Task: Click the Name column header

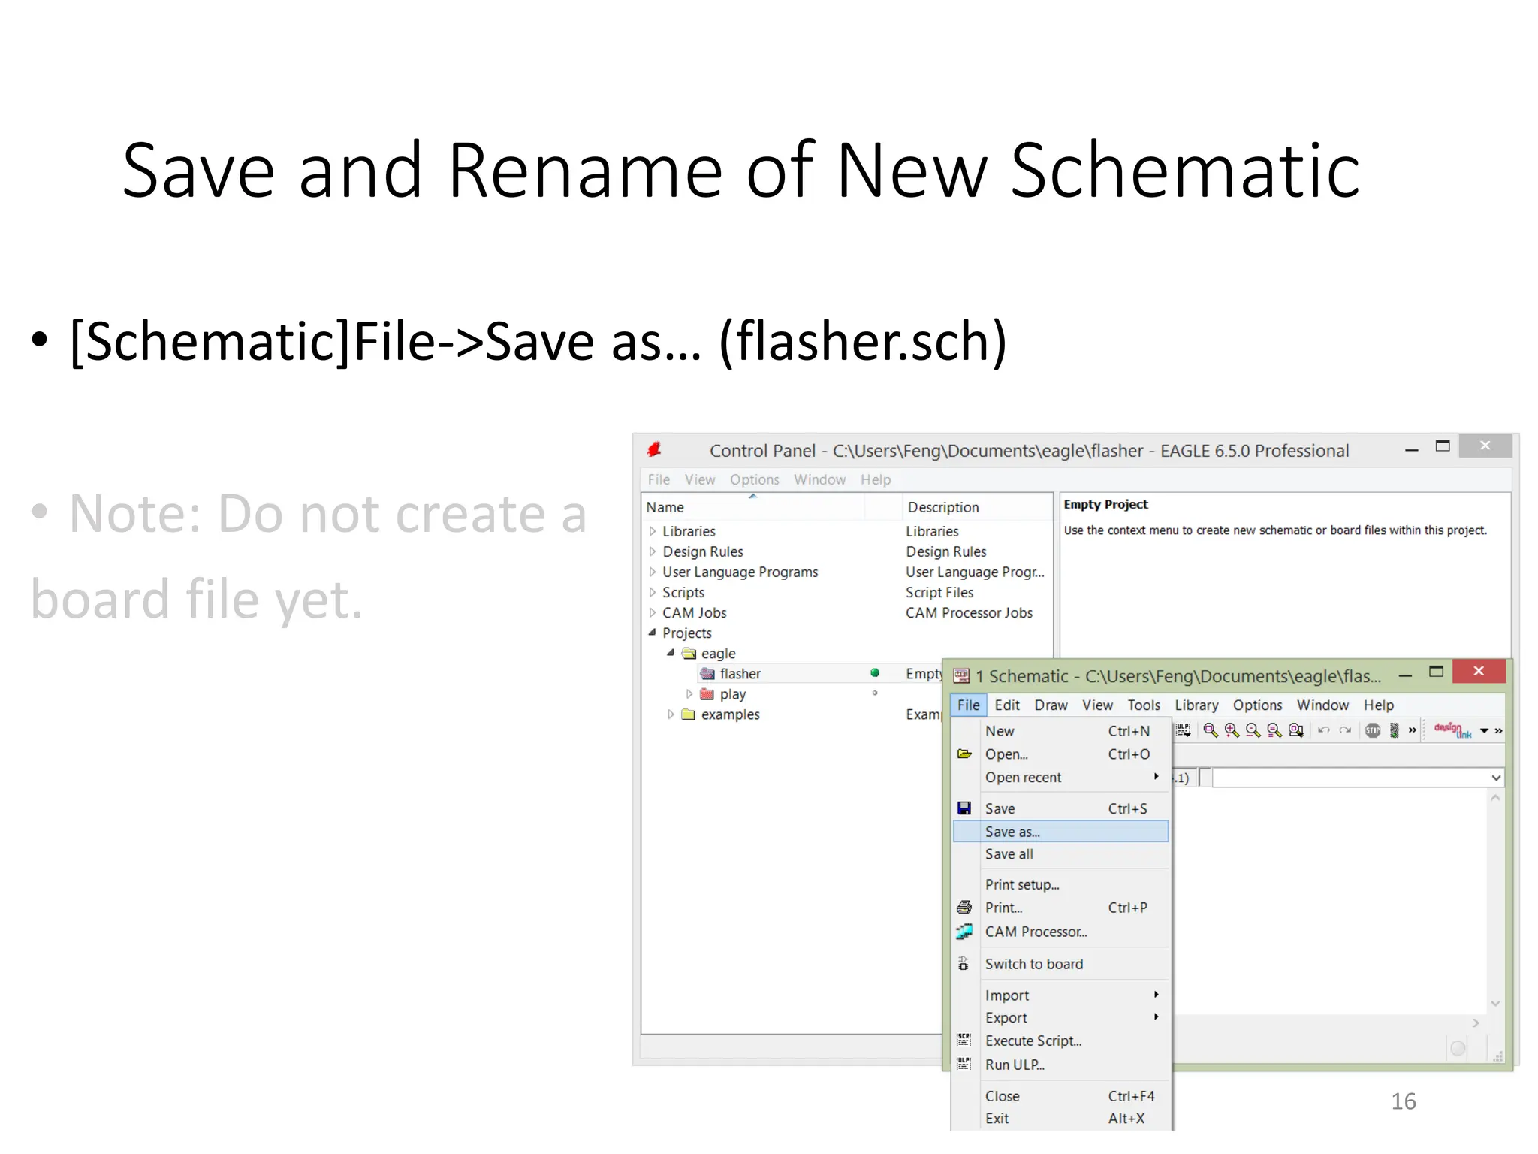Action: [x=753, y=506]
